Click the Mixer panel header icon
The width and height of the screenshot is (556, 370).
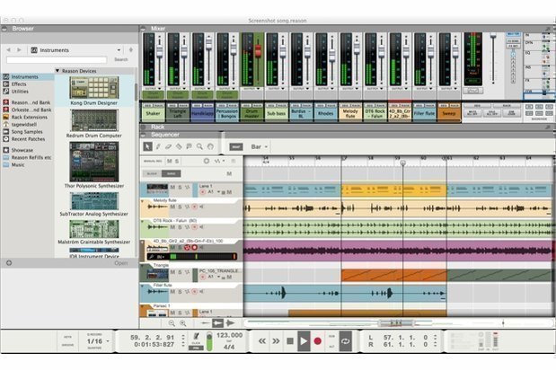pyautogui.click(x=143, y=29)
